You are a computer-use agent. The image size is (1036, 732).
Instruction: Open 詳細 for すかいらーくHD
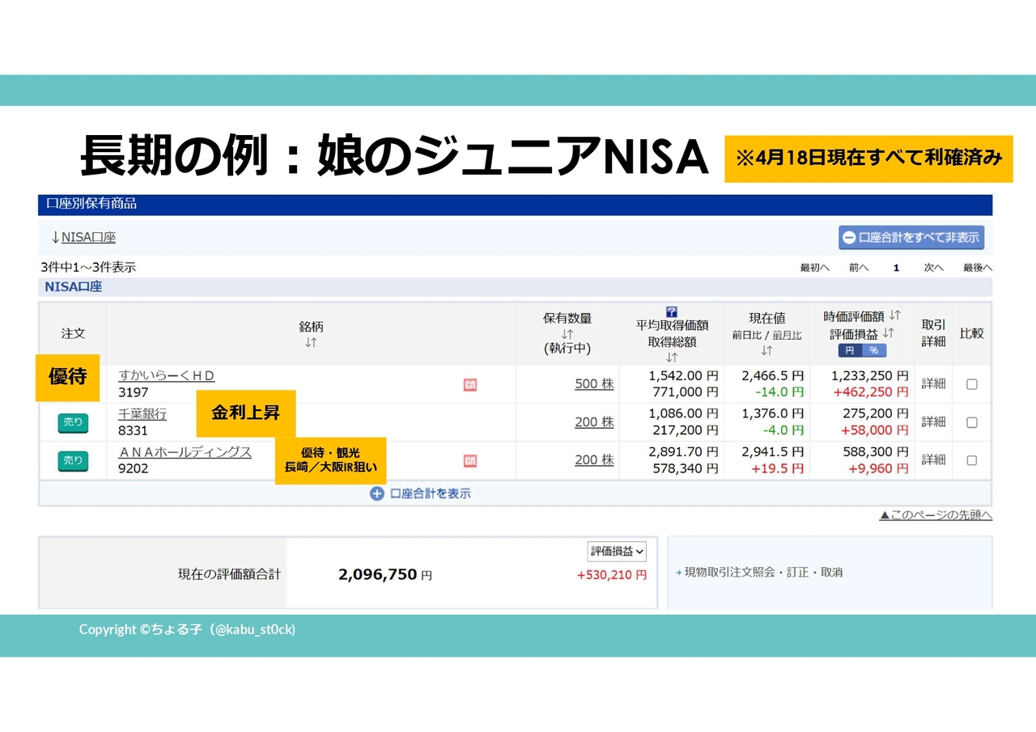point(933,384)
